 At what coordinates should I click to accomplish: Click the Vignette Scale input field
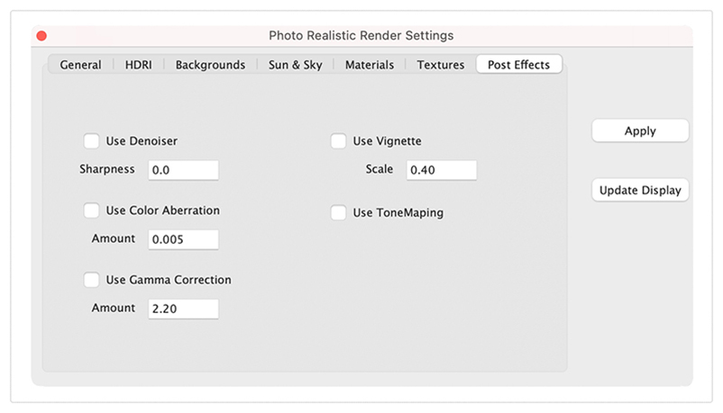pos(442,170)
